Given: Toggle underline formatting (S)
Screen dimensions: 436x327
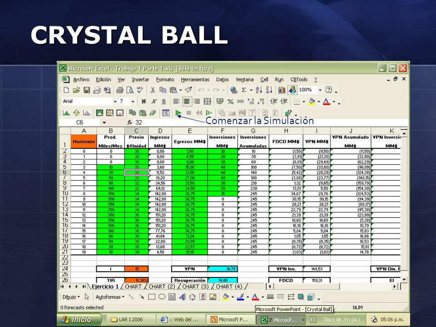Looking at the screenshot, I should (x=164, y=101).
